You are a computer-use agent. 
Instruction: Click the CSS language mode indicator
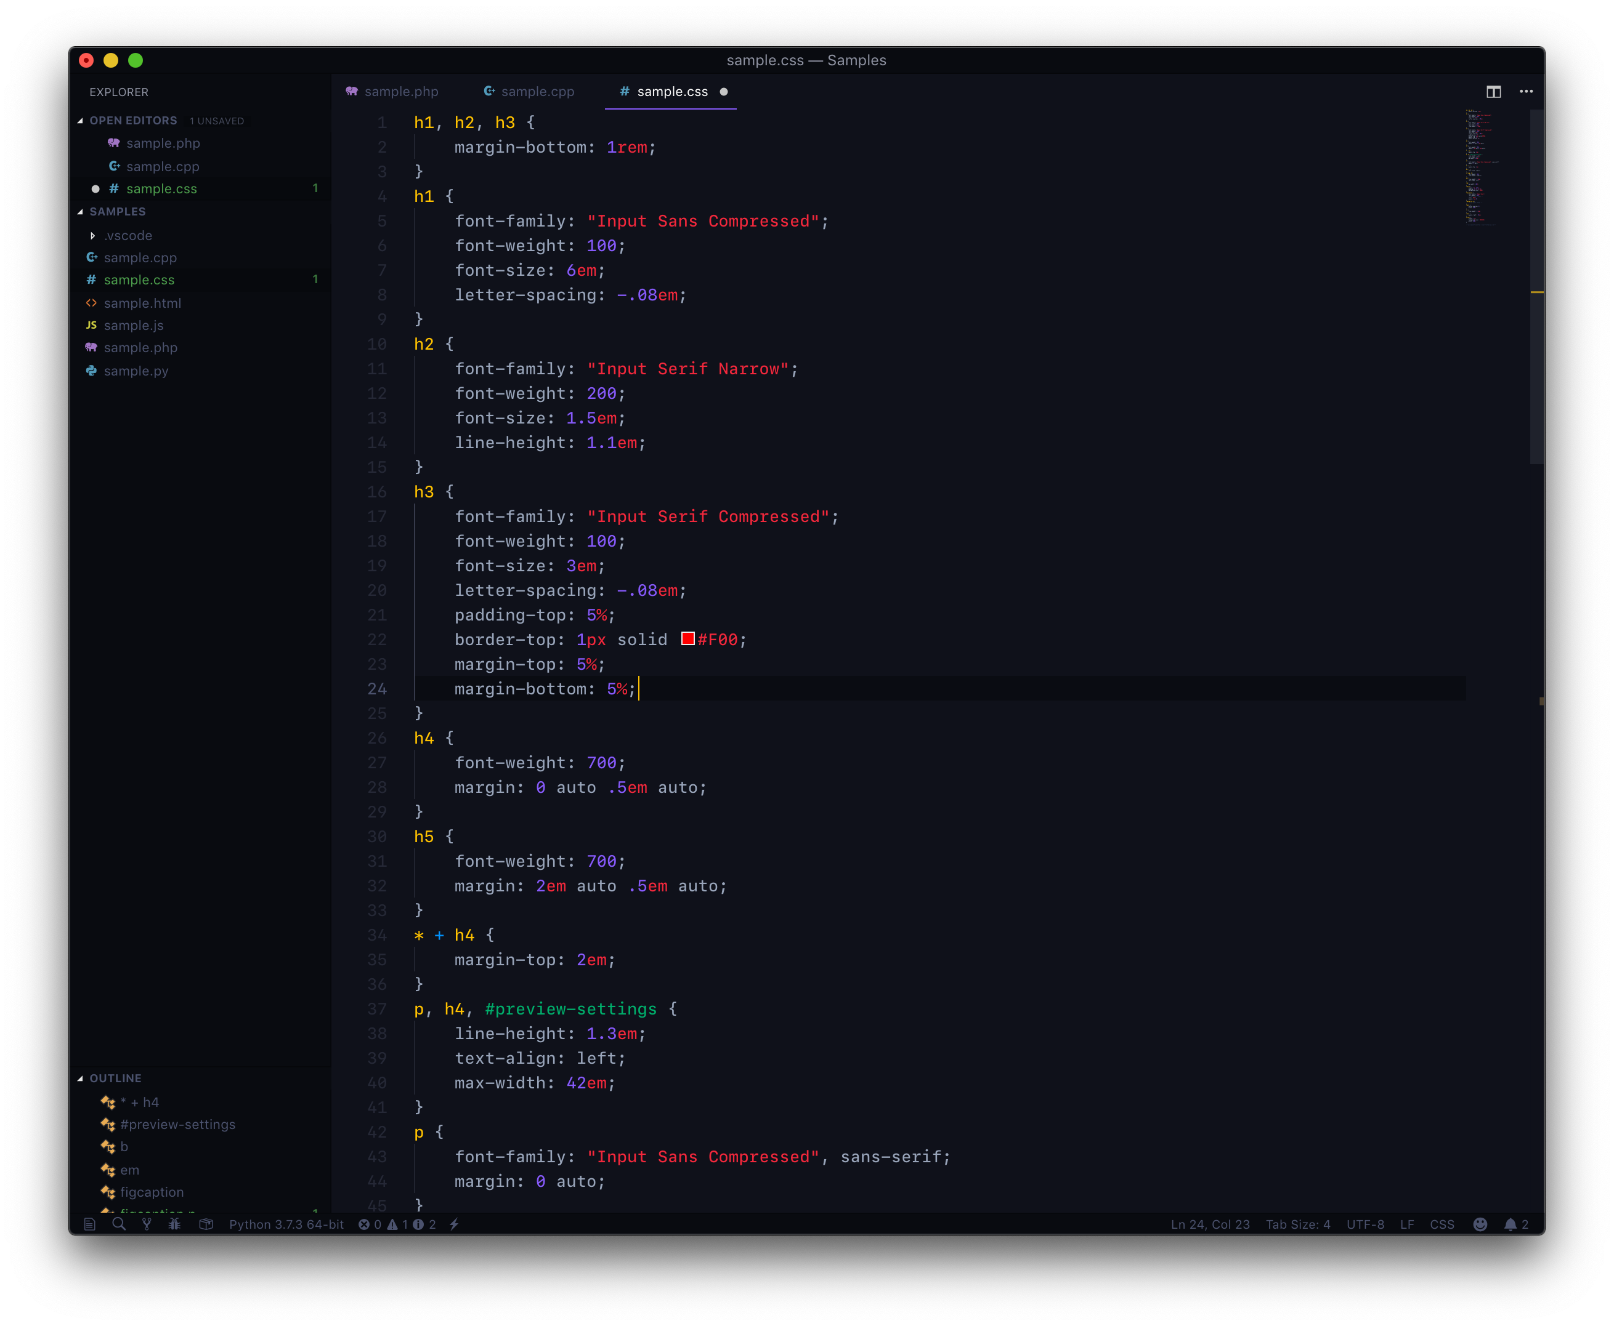(x=1442, y=1224)
